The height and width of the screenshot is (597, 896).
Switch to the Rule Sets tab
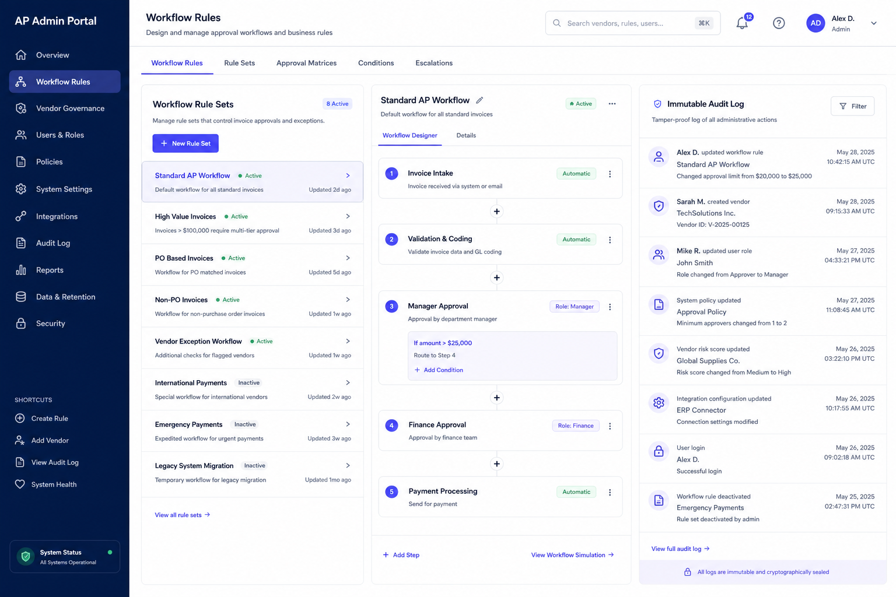pos(239,63)
